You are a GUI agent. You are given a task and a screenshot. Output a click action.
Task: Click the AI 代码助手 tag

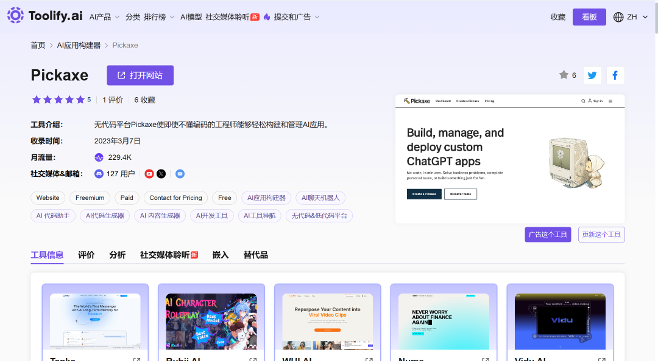click(53, 216)
